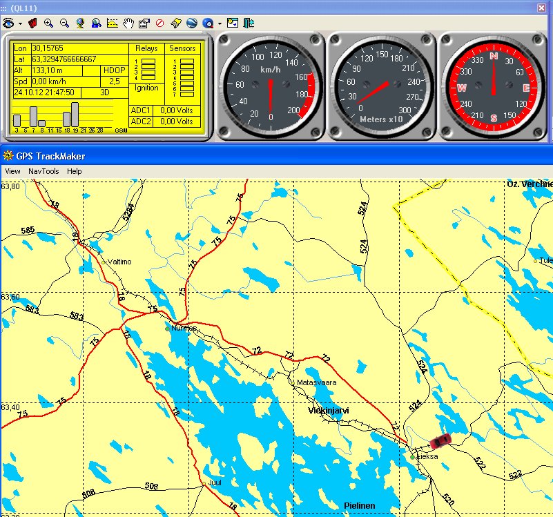Open the Google Earth globe icon
The height and width of the screenshot is (517, 553).
[x=192, y=23]
